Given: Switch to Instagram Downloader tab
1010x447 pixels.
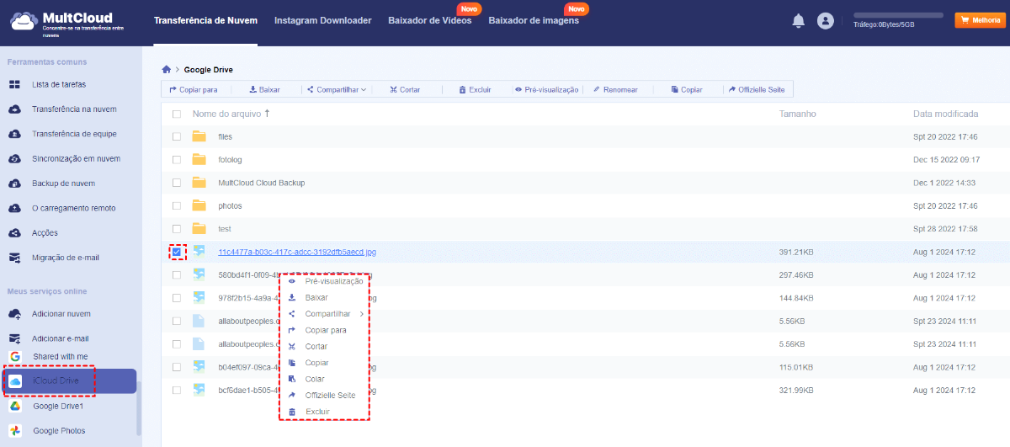Looking at the screenshot, I should point(322,20).
